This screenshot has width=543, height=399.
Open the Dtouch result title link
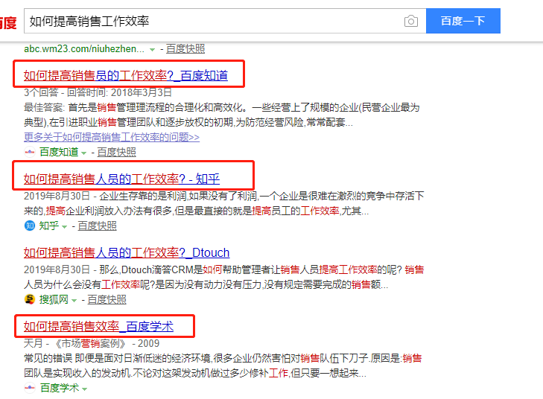tap(127, 252)
